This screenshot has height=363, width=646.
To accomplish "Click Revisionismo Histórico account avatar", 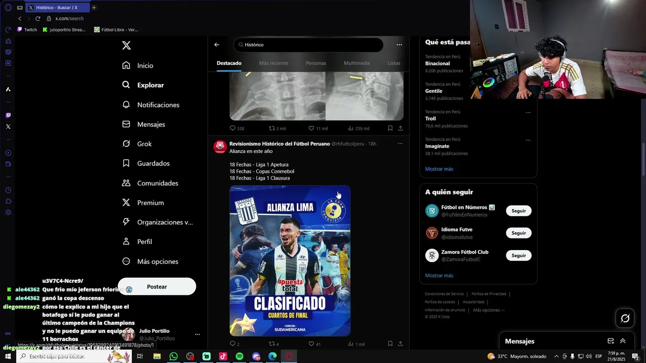I will pos(220,147).
